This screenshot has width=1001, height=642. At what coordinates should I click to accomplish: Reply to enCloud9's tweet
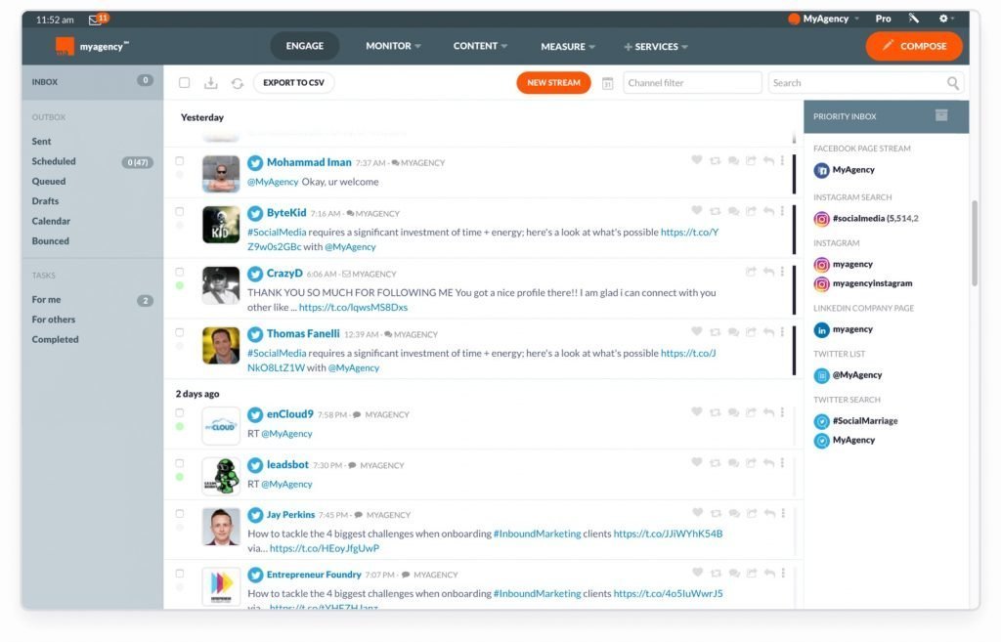(x=769, y=412)
